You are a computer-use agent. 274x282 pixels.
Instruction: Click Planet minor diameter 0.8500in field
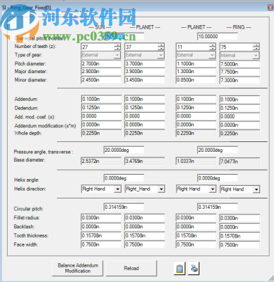(x=196, y=80)
